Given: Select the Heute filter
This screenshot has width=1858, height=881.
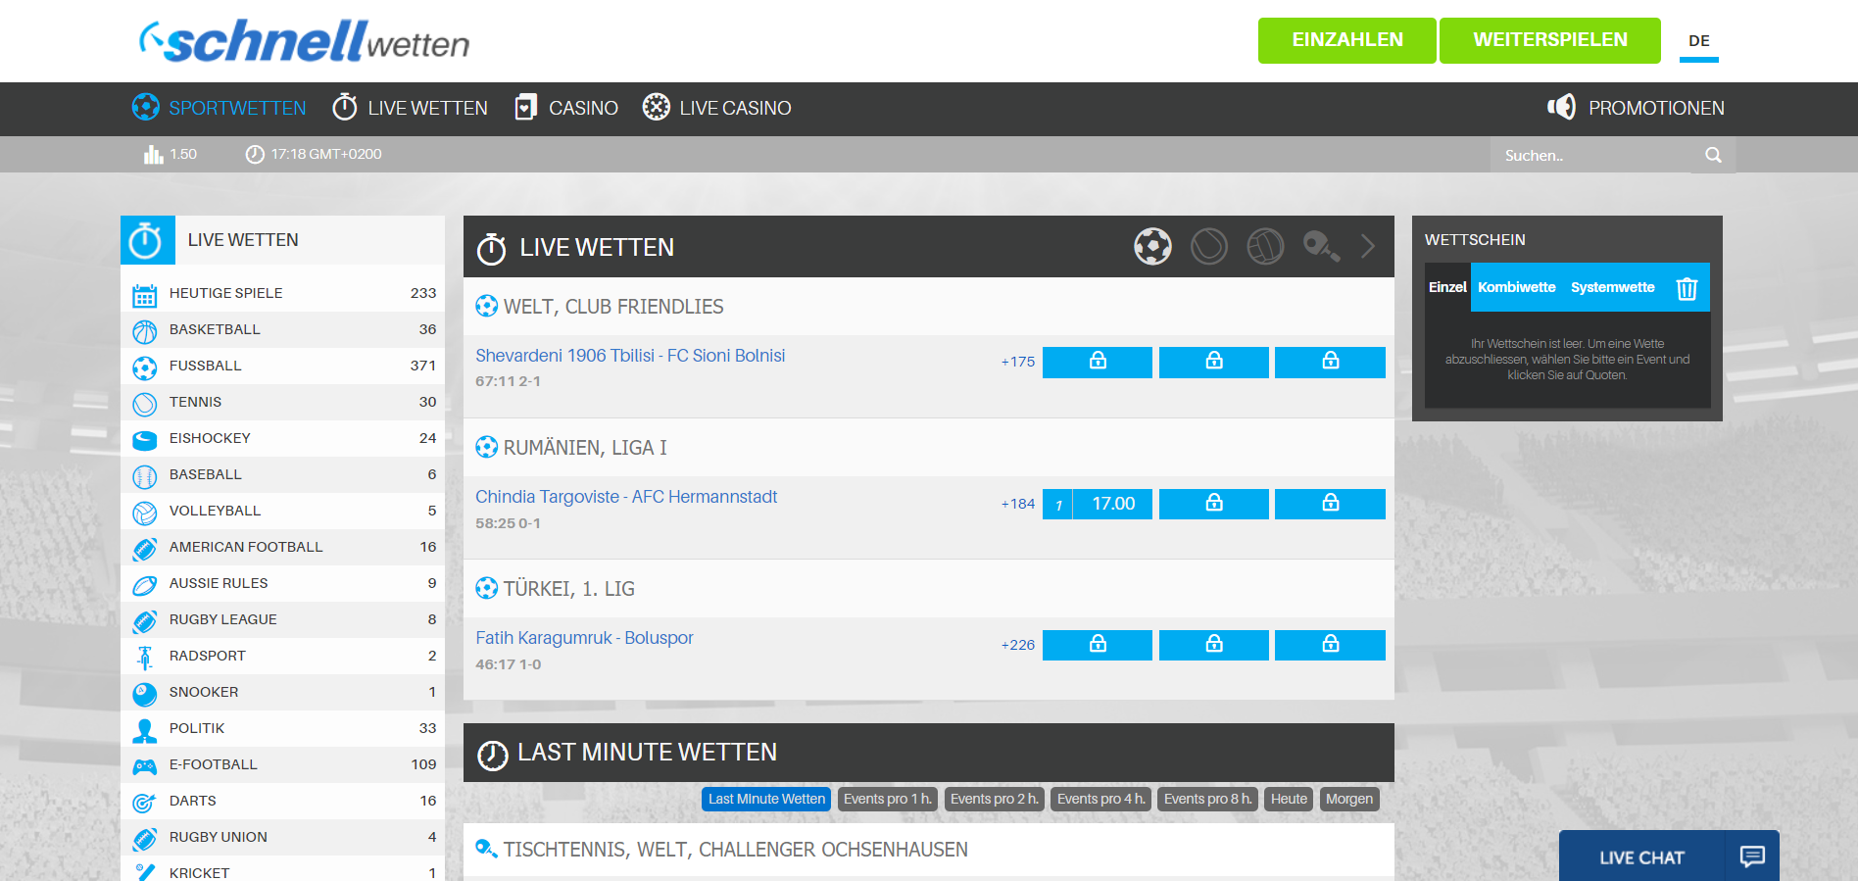Looking at the screenshot, I should pyautogui.click(x=1289, y=799).
